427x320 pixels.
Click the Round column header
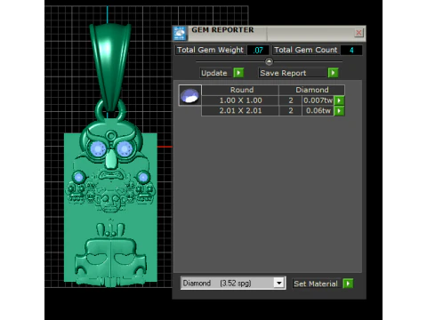click(240, 90)
